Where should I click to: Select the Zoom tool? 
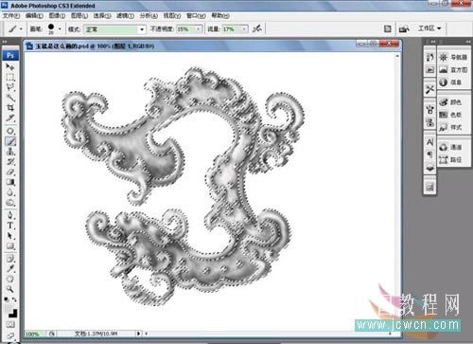coord(10,289)
